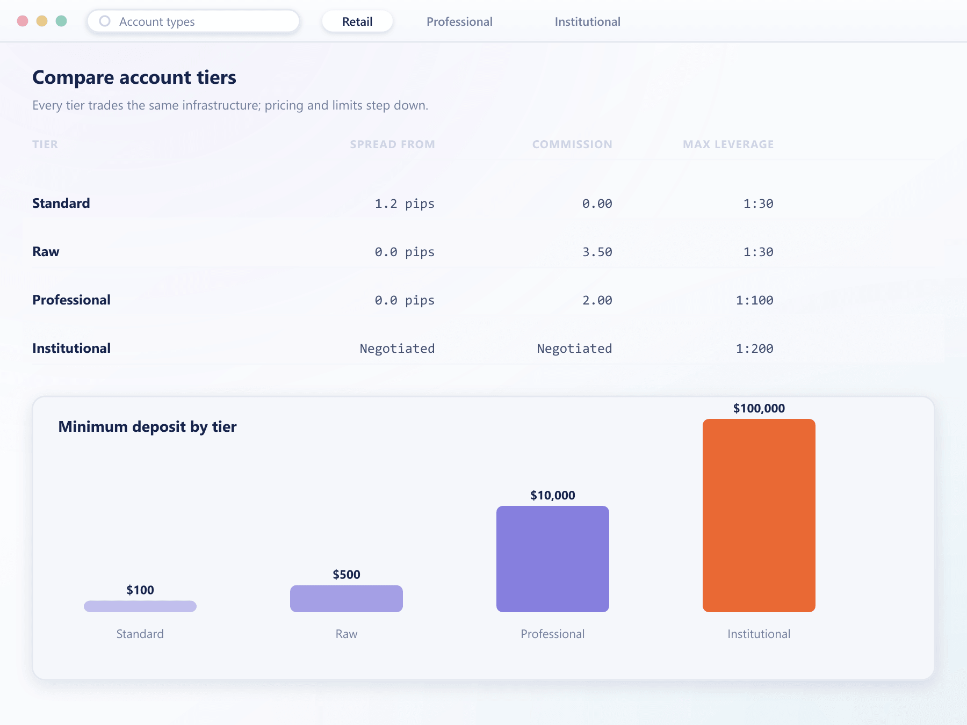Viewport: 967px width, 725px height.
Task: Click the $100 bar label
Action: click(x=140, y=590)
